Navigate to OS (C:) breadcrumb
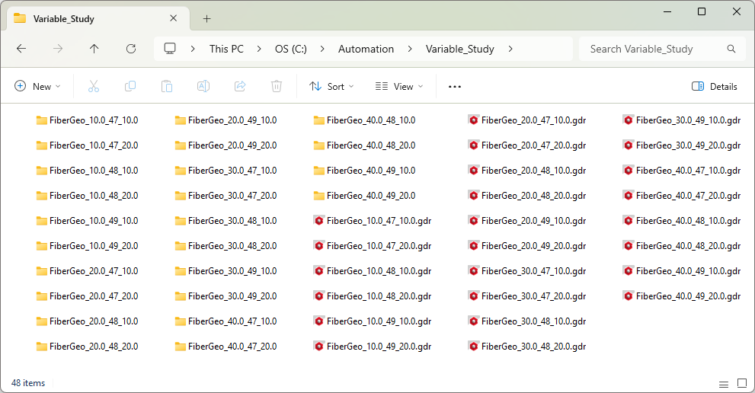Screen dimensions: 755x393 coord(291,49)
